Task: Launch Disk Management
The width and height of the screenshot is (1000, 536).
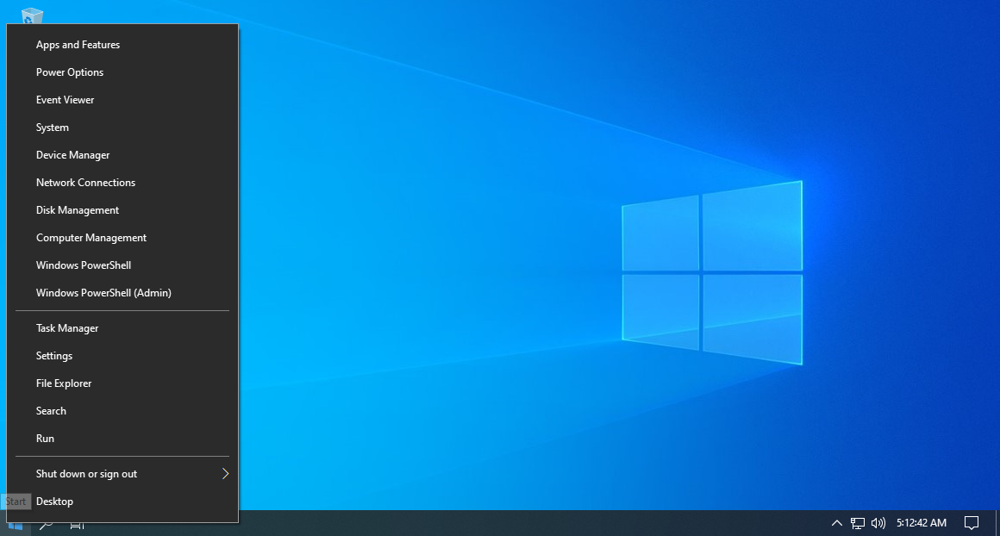Action: (x=122, y=209)
